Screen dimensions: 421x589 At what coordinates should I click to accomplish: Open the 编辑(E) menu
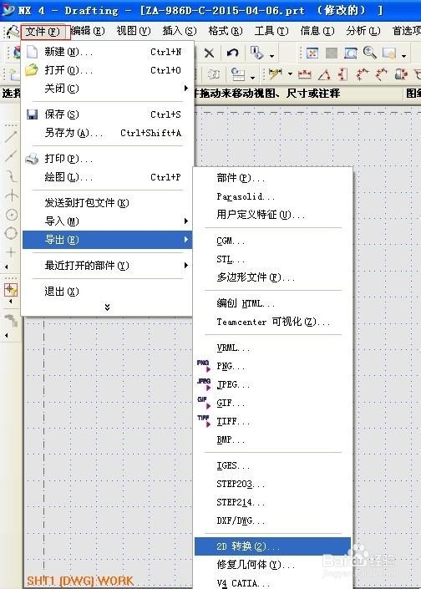(88, 31)
